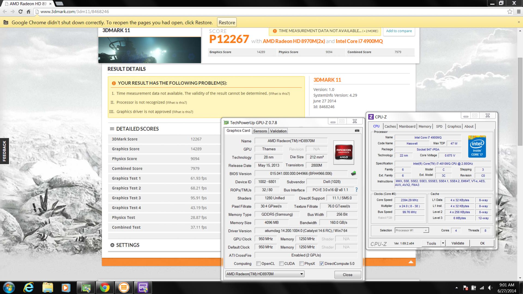
Task: Open the Graphics tab in CPU-Z
Action: (454, 126)
